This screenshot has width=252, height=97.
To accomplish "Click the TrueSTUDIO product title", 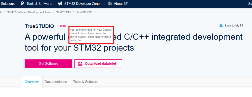I will click(x=39, y=26).
